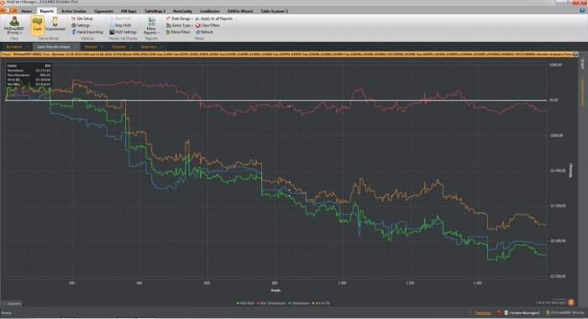This screenshot has width=588, height=319.
Task: Click the Clear Filters red icon
Action: click(207, 25)
